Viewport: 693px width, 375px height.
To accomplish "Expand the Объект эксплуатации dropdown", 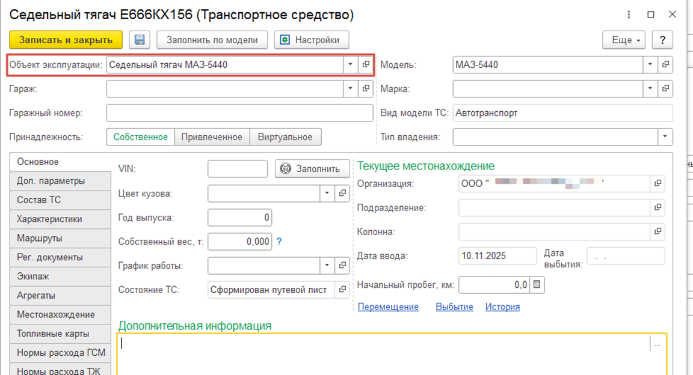I will click(350, 64).
